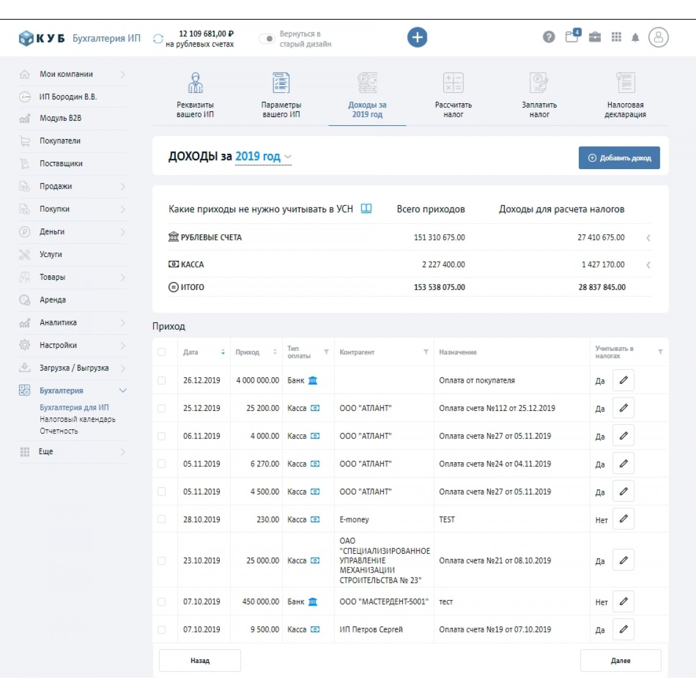The height and width of the screenshot is (696, 696).
Task: Click the КУБ logo
Action: click(x=42, y=38)
